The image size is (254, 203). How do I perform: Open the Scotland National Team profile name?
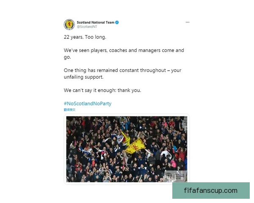tap(96, 22)
